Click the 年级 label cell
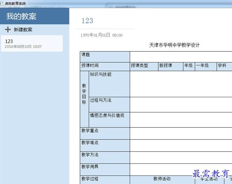 click(x=189, y=67)
